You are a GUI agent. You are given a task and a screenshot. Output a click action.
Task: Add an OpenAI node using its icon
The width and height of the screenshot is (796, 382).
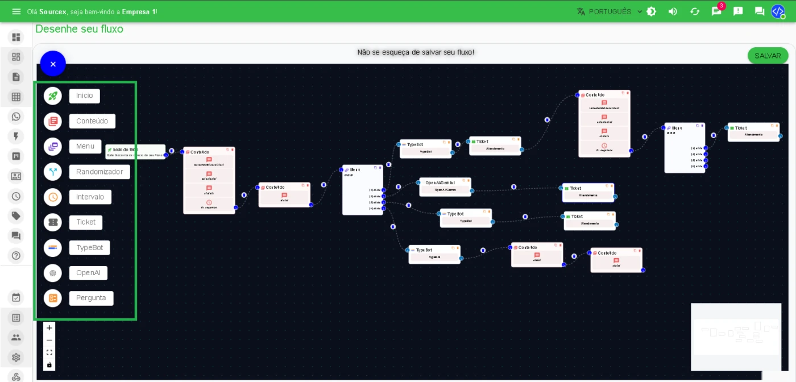(x=53, y=273)
